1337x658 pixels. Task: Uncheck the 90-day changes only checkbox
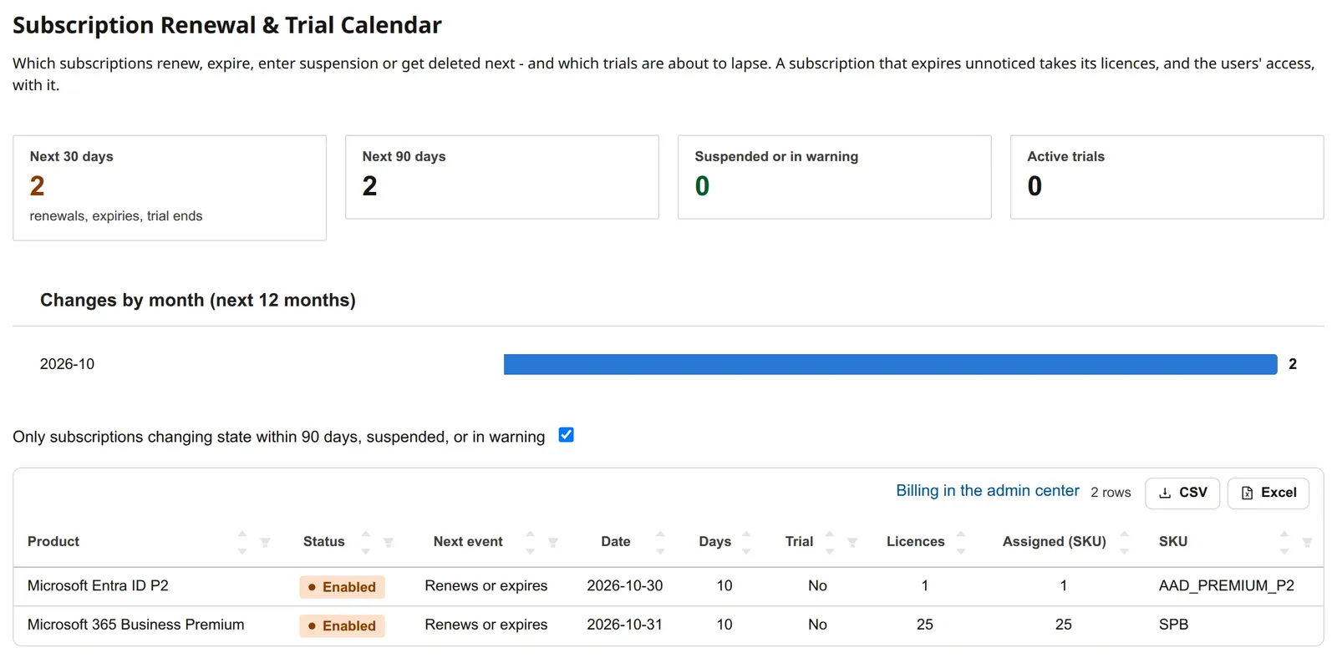[566, 435]
